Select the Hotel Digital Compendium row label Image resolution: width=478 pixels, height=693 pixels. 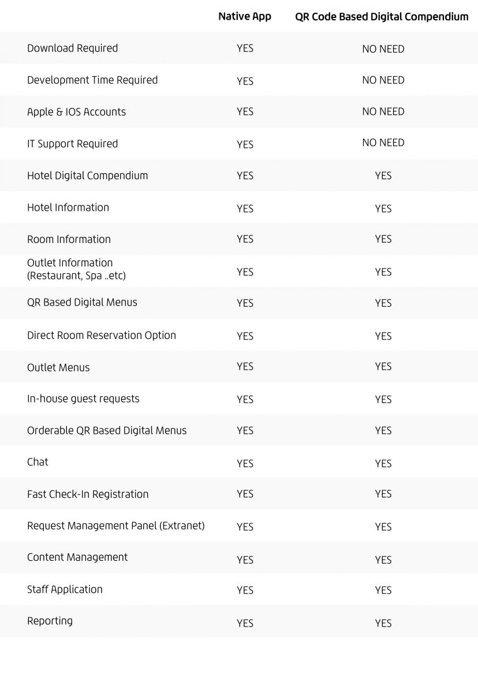pyautogui.click(x=87, y=176)
